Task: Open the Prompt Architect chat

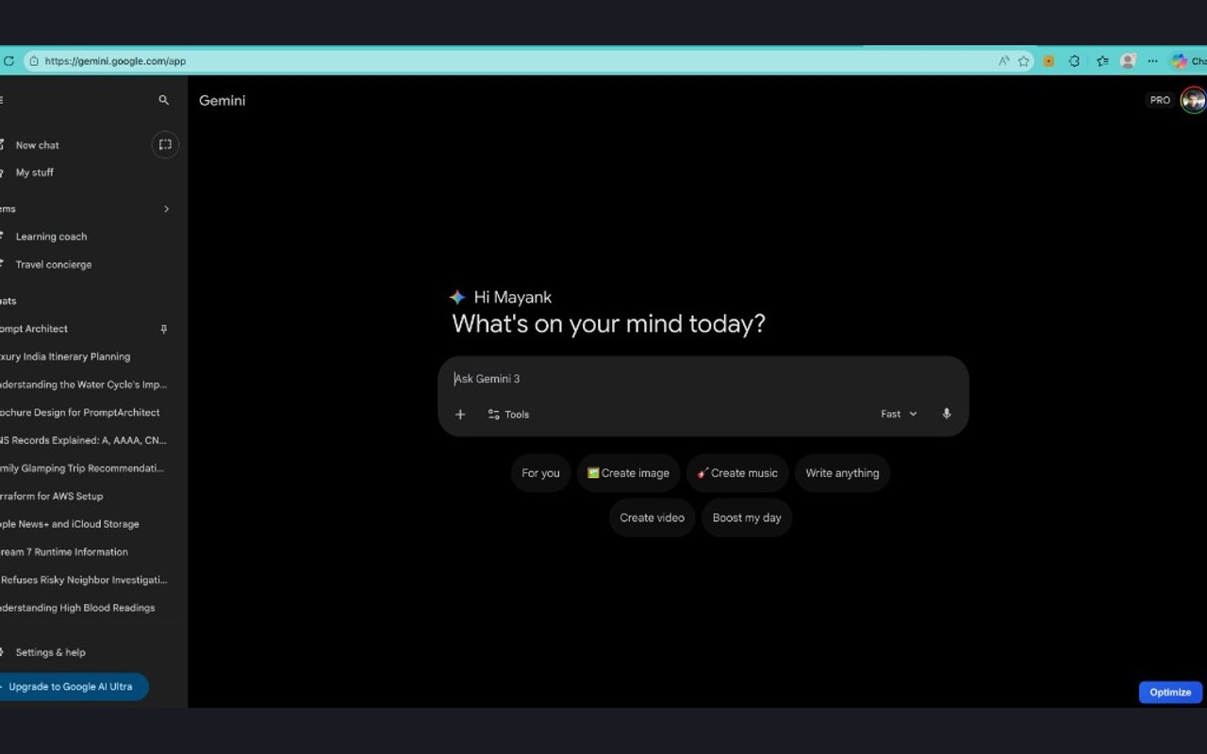Action: [34, 329]
